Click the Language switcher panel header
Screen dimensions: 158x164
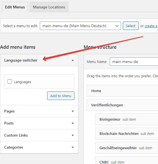tap(39, 60)
